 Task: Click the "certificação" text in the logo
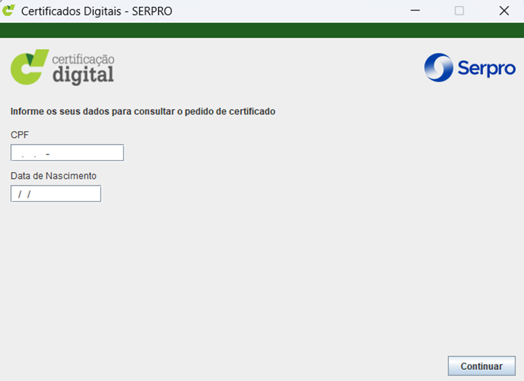click(x=83, y=60)
